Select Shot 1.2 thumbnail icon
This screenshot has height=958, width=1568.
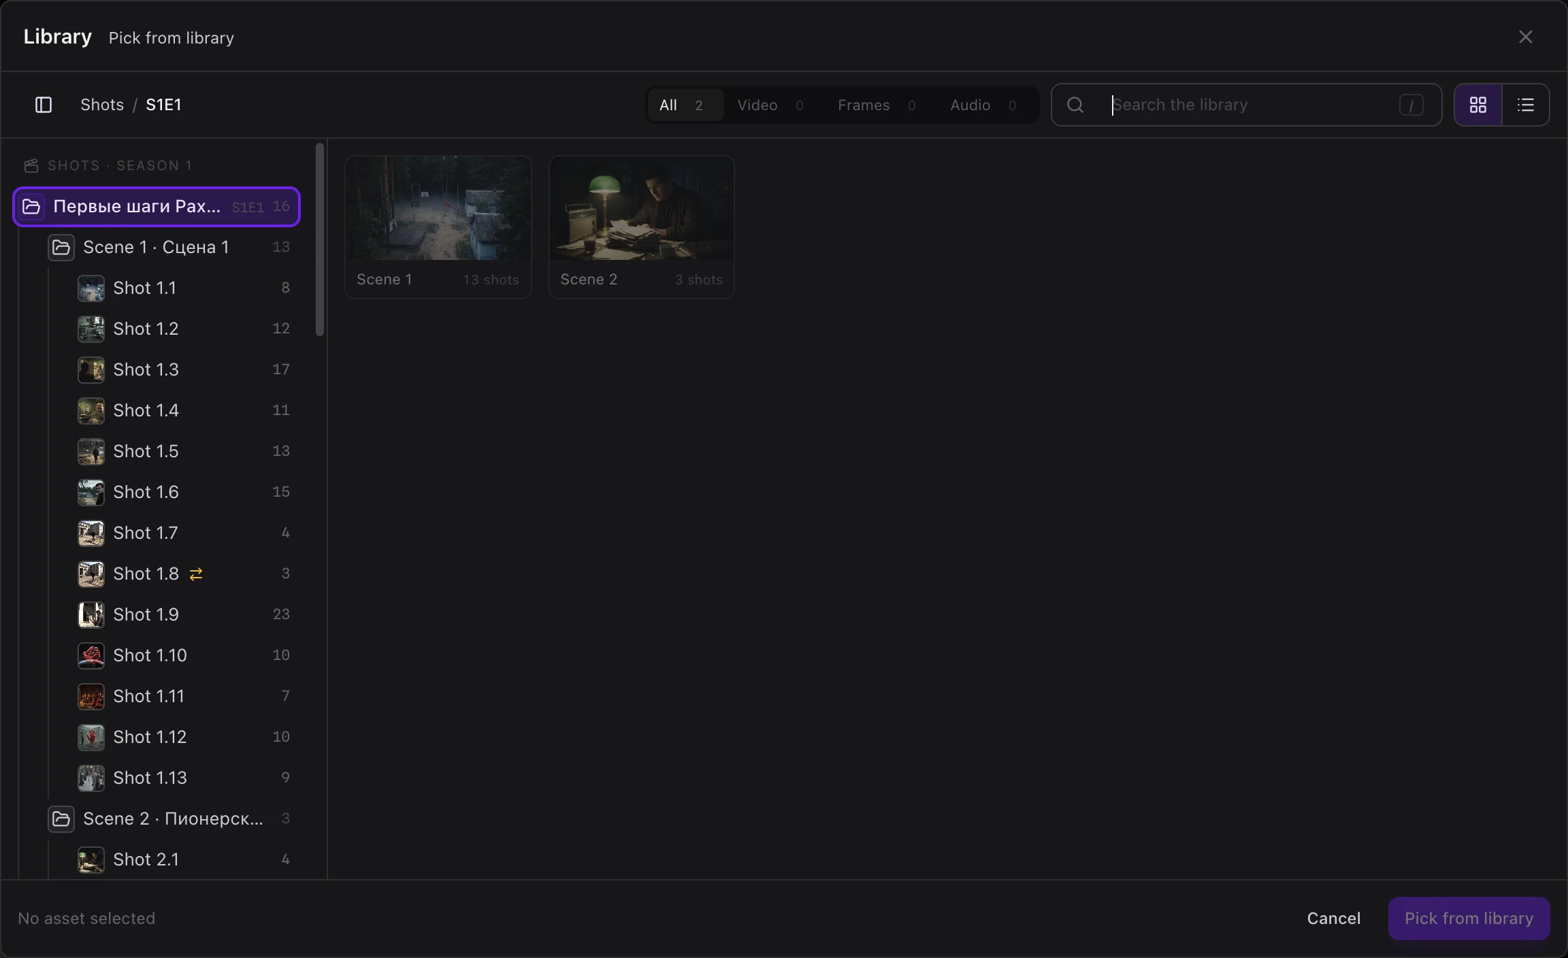click(x=91, y=329)
